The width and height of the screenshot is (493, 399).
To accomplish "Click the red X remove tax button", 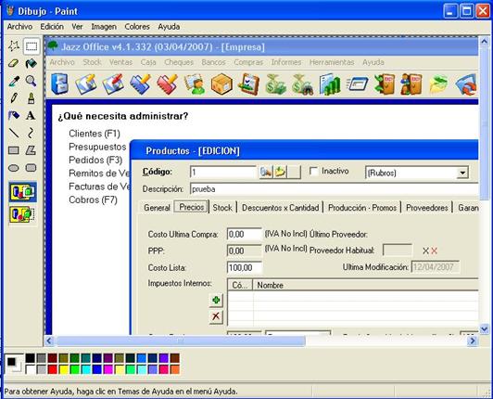I will tap(216, 316).
